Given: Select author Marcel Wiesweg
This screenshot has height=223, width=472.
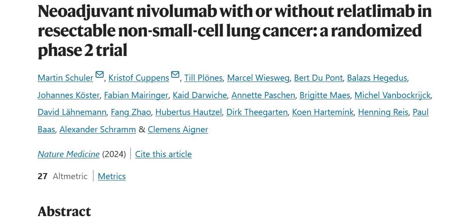Looking at the screenshot, I should tap(258, 78).
